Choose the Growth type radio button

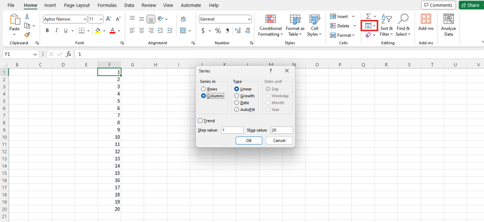point(237,96)
